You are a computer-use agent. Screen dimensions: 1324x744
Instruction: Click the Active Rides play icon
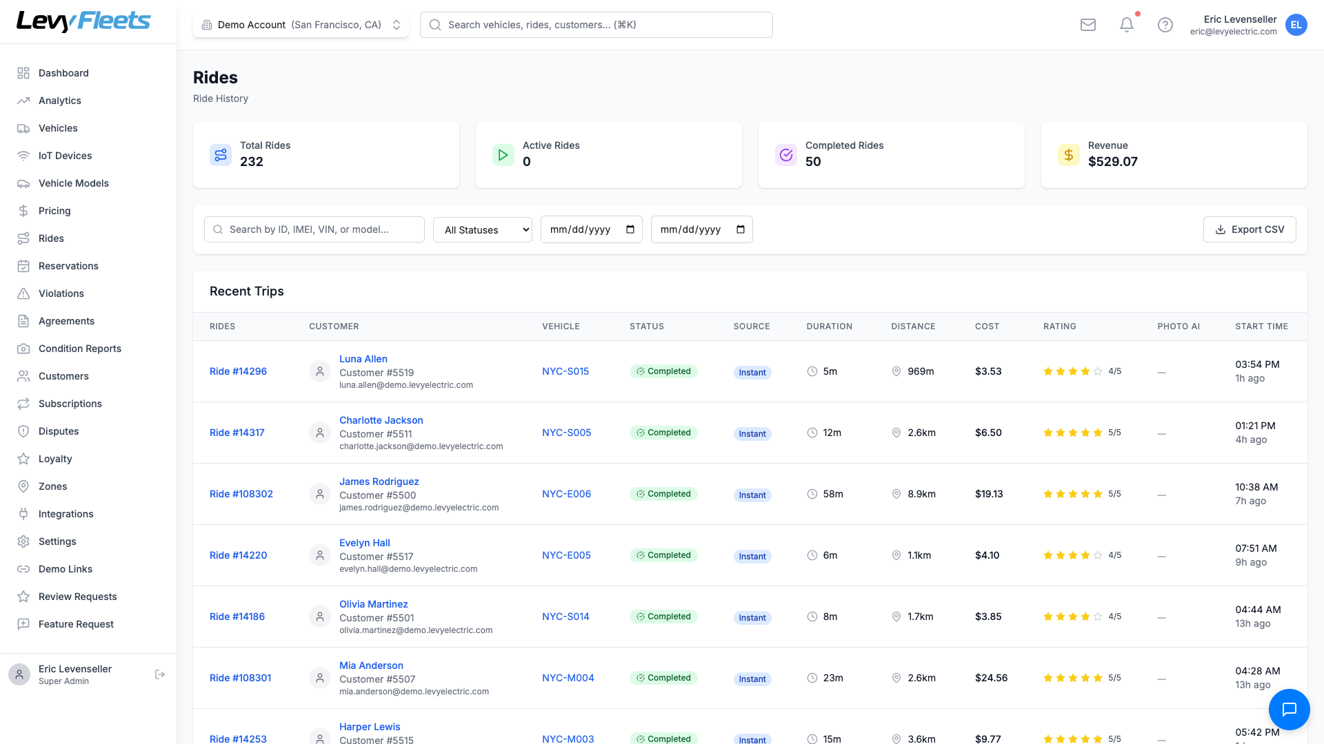pos(503,155)
